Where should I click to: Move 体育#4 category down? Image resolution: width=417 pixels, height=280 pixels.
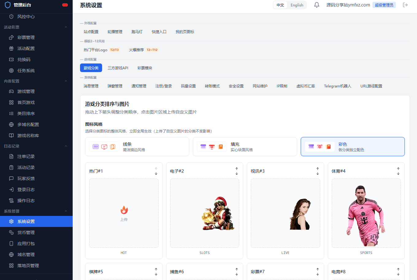tap(398, 174)
